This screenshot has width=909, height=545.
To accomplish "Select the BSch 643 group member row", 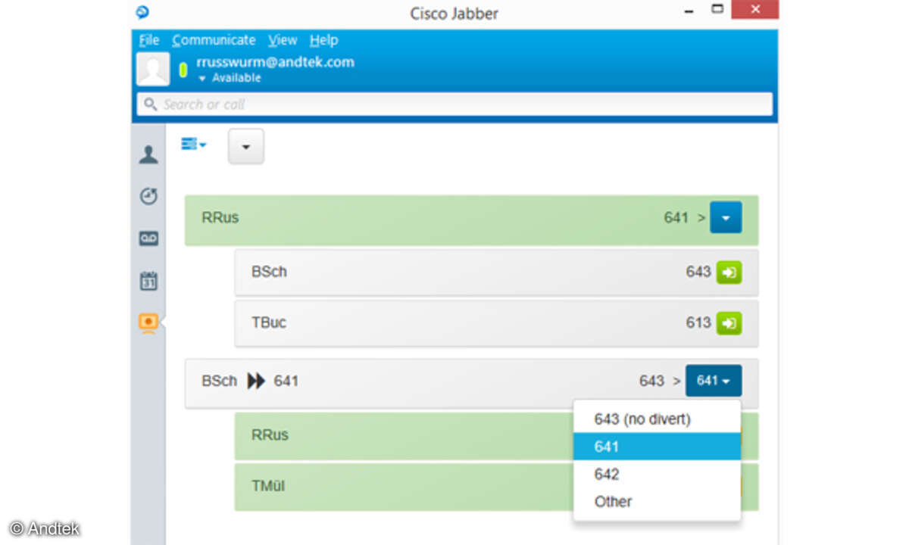I will [496, 272].
